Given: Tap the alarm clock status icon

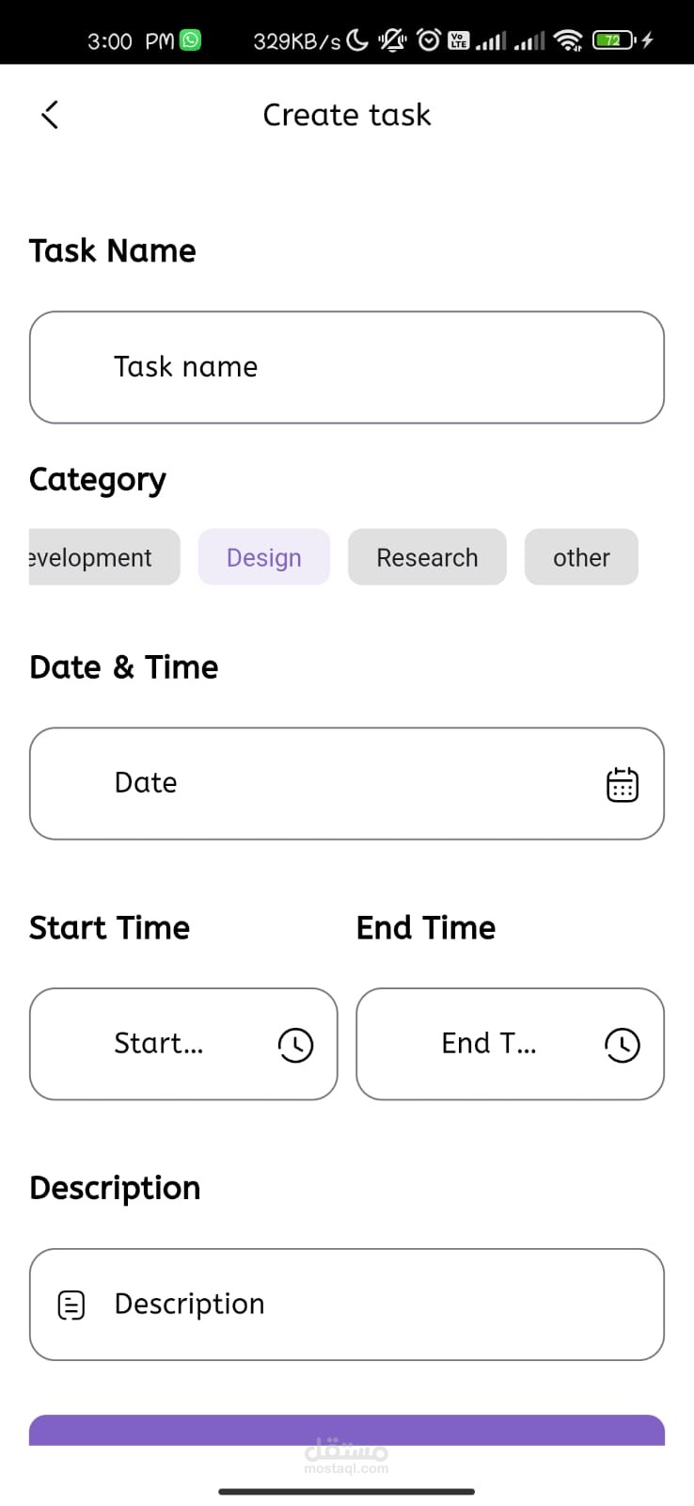Looking at the screenshot, I should tap(429, 40).
